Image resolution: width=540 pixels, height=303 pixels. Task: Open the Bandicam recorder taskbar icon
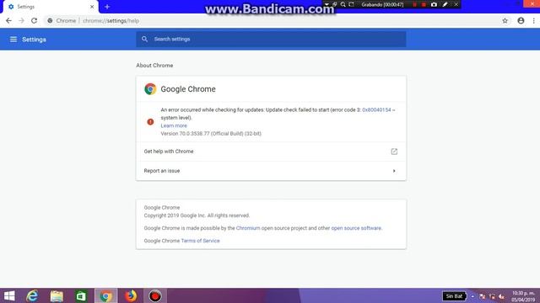coord(155,295)
